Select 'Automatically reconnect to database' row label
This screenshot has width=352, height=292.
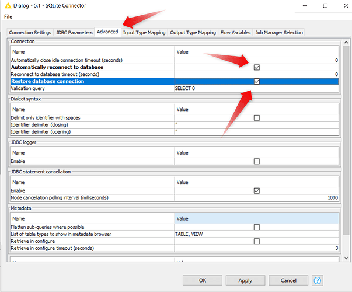[x=57, y=67]
